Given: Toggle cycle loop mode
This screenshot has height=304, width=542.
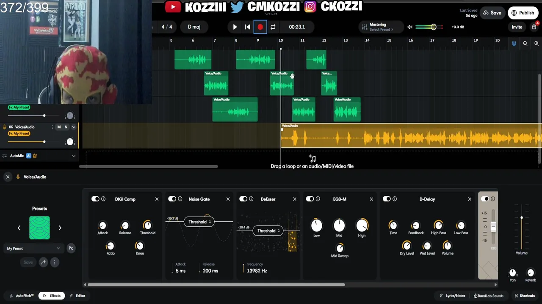Looking at the screenshot, I should 273,27.
